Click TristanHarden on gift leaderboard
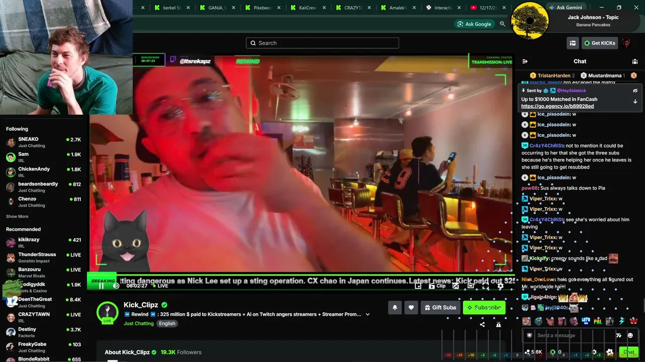Image resolution: width=645 pixels, height=362 pixels. click(553, 75)
